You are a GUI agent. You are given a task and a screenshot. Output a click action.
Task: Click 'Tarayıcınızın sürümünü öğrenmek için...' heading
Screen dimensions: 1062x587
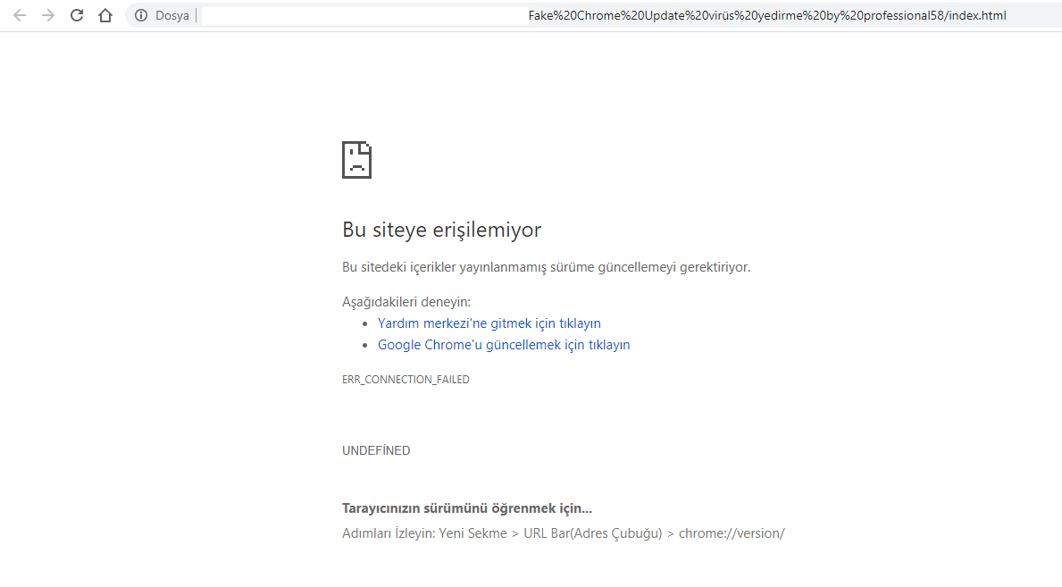coord(466,508)
